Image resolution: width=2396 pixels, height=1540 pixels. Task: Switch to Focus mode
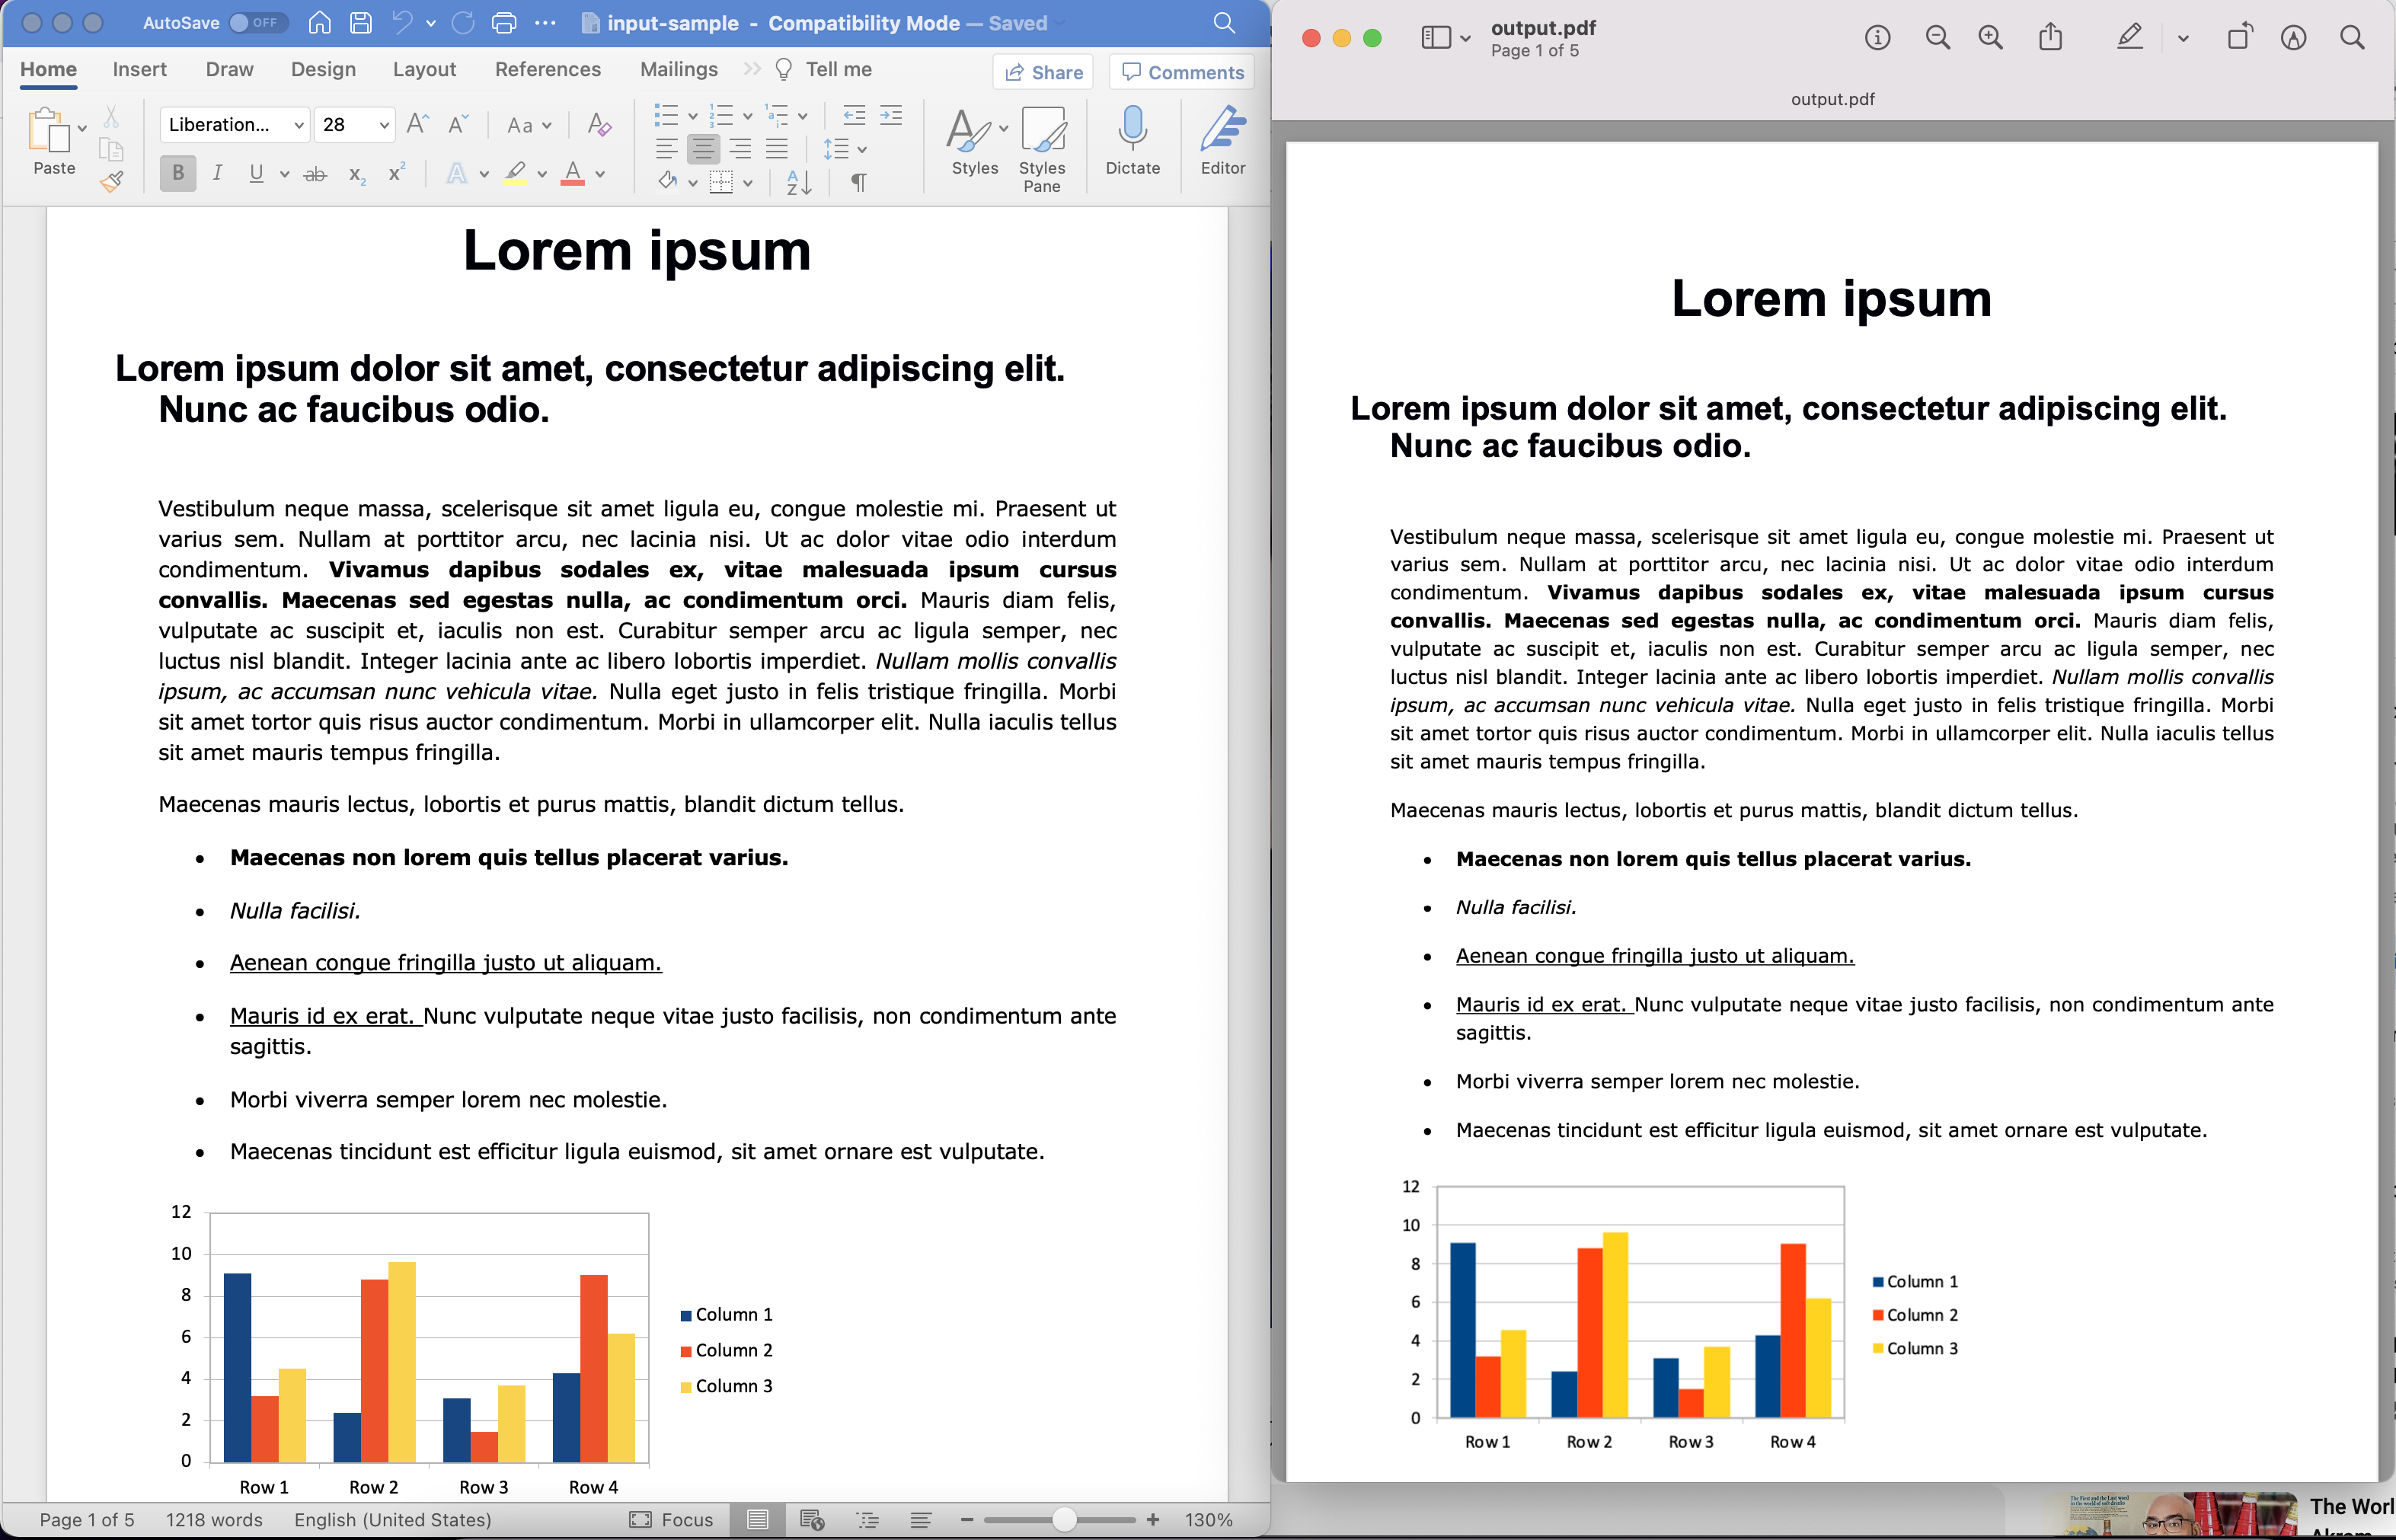click(x=671, y=1519)
